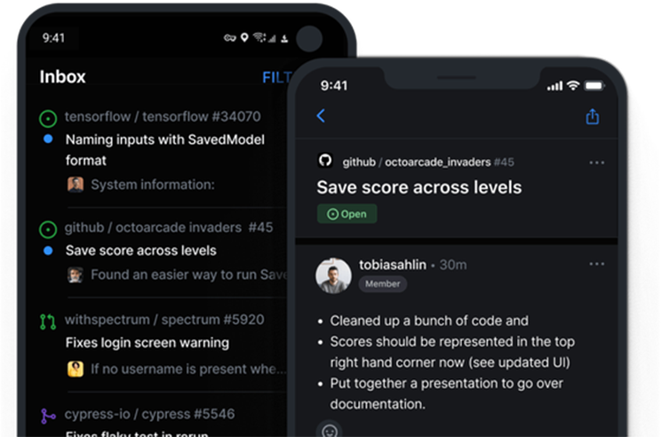Screen dimensions: 661x437
Task: Tap the open issue icon for octoarcade invaders #45
Action: [48, 230]
